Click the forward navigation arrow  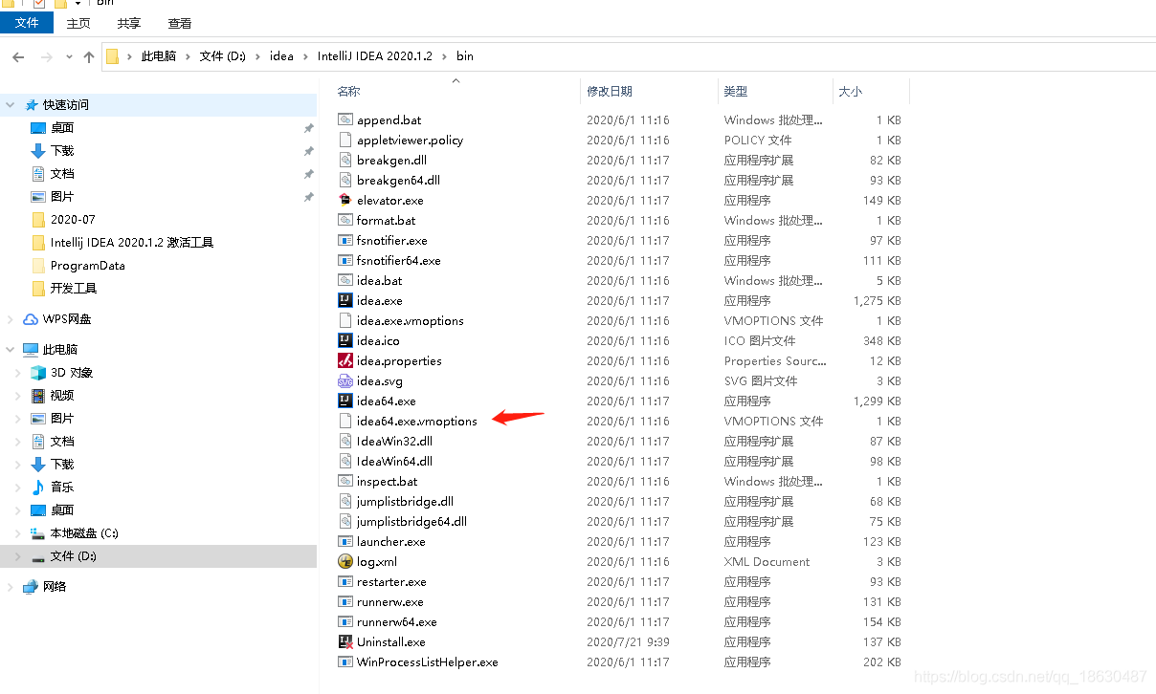tap(47, 56)
